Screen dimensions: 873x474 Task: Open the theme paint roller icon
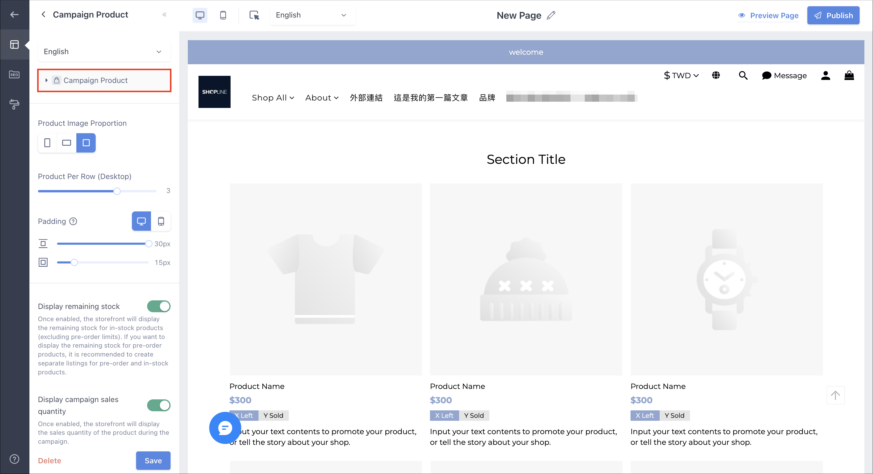(14, 104)
